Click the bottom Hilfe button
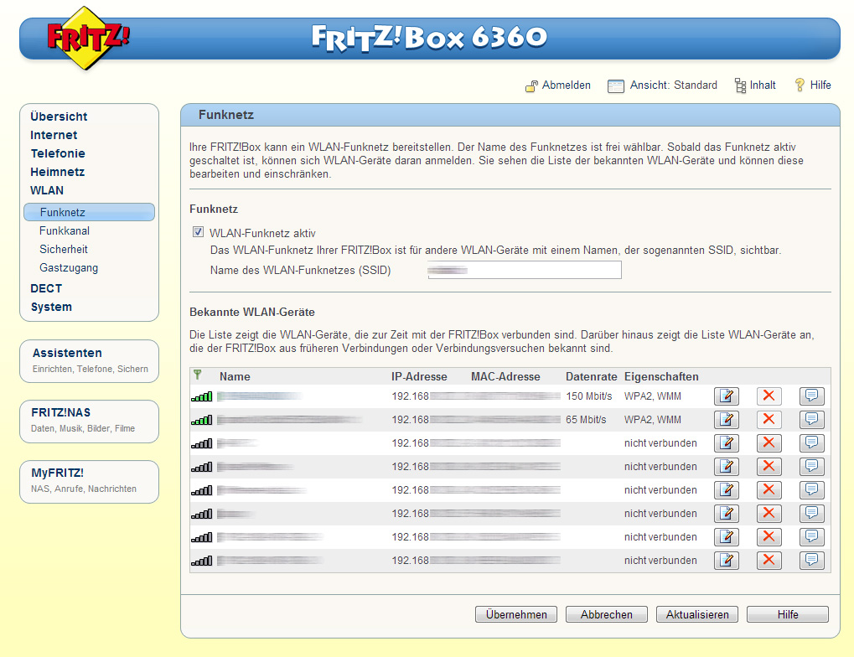Image resolution: width=854 pixels, height=657 pixels. pyautogui.click(x=788, y=614)
